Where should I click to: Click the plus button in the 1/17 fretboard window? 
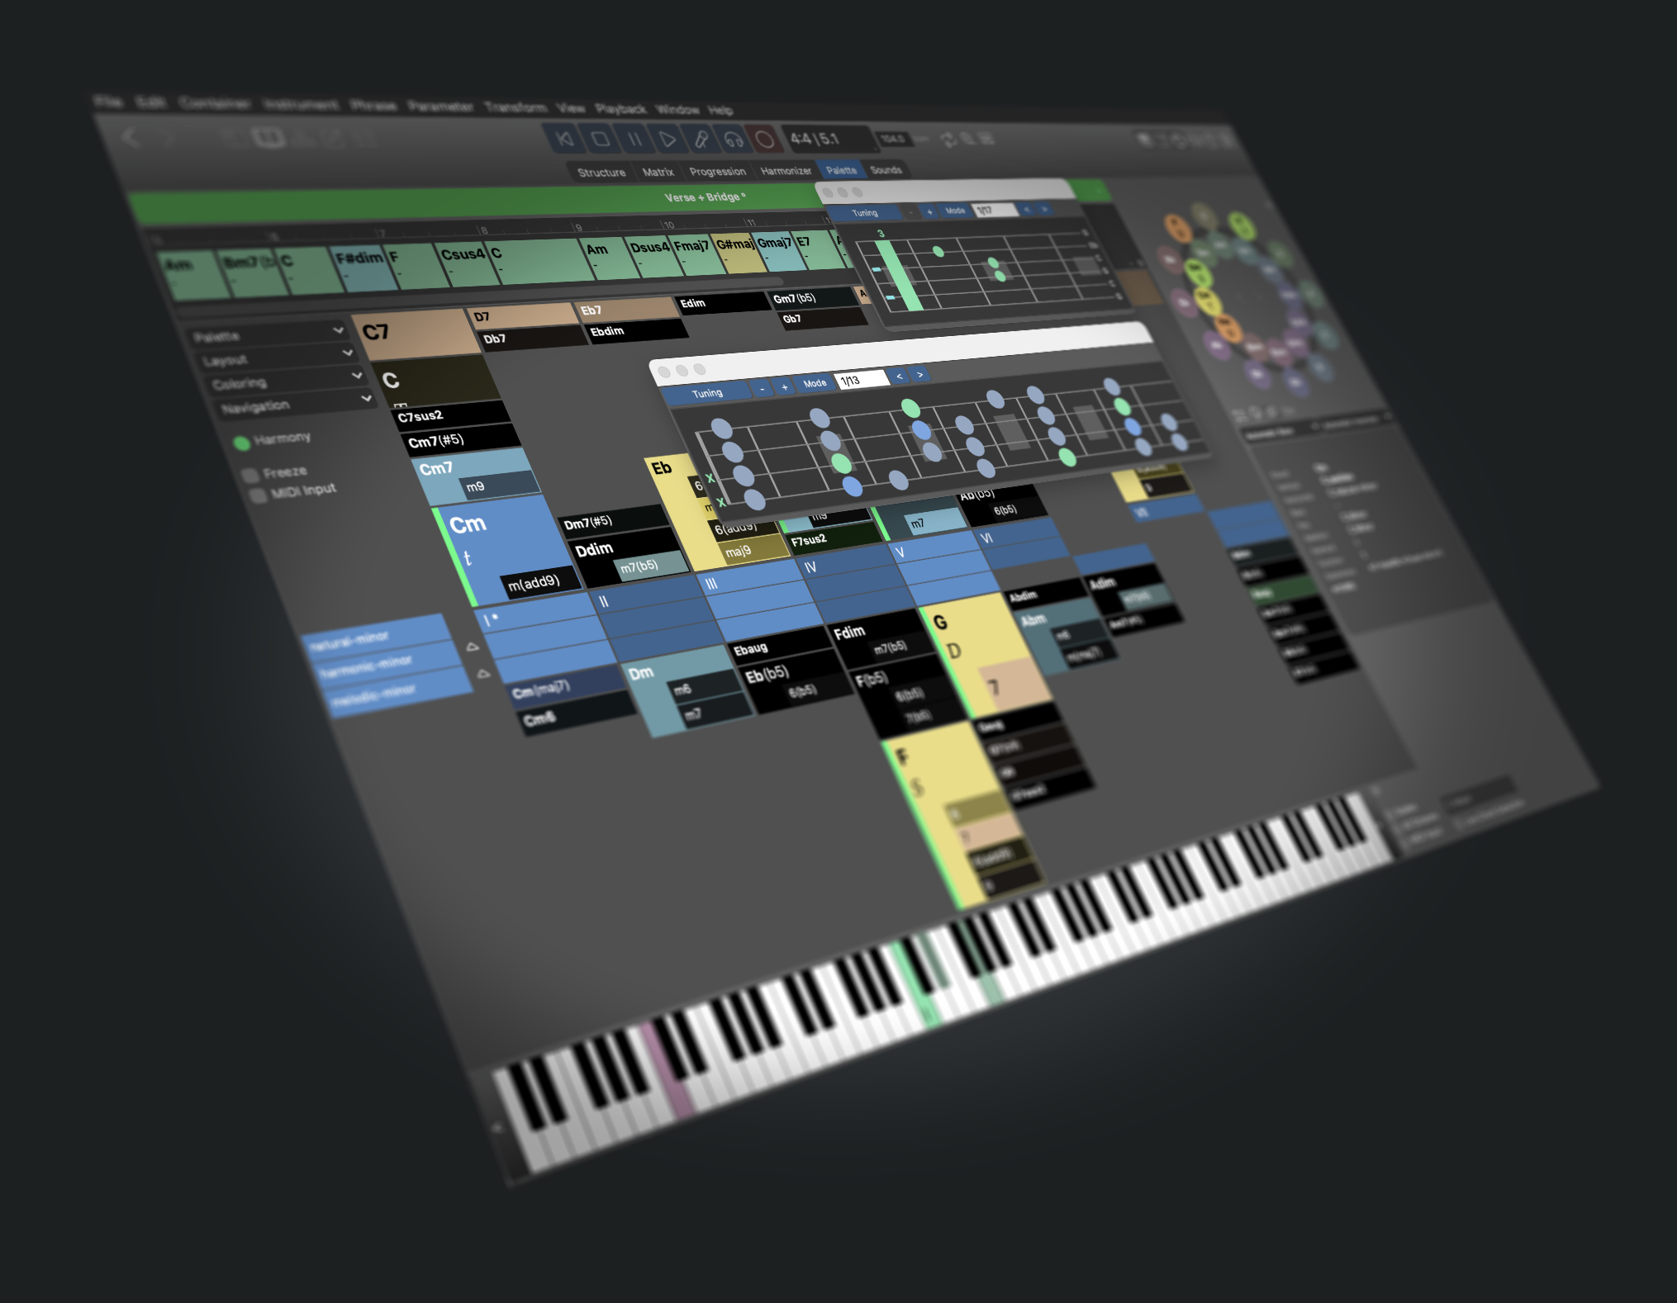pos(929,211)
